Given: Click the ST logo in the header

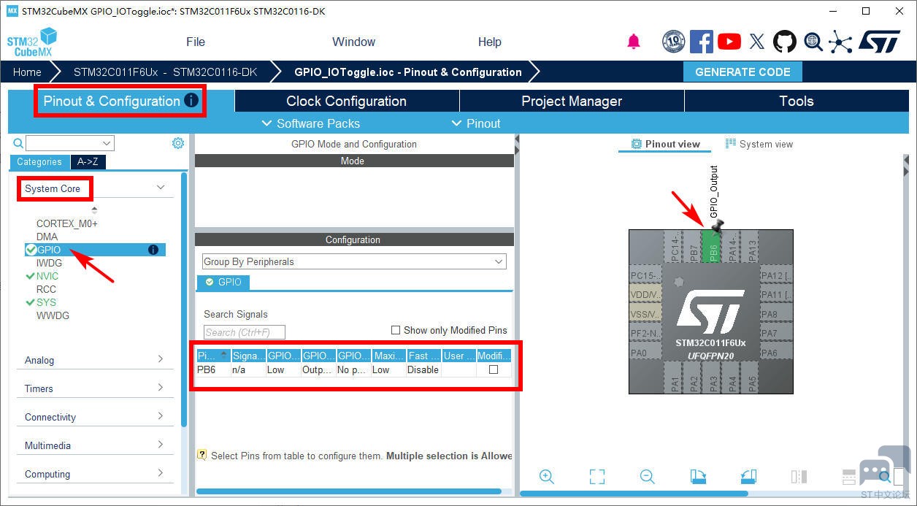Looking at the screenshot, I should click(879, 42).
